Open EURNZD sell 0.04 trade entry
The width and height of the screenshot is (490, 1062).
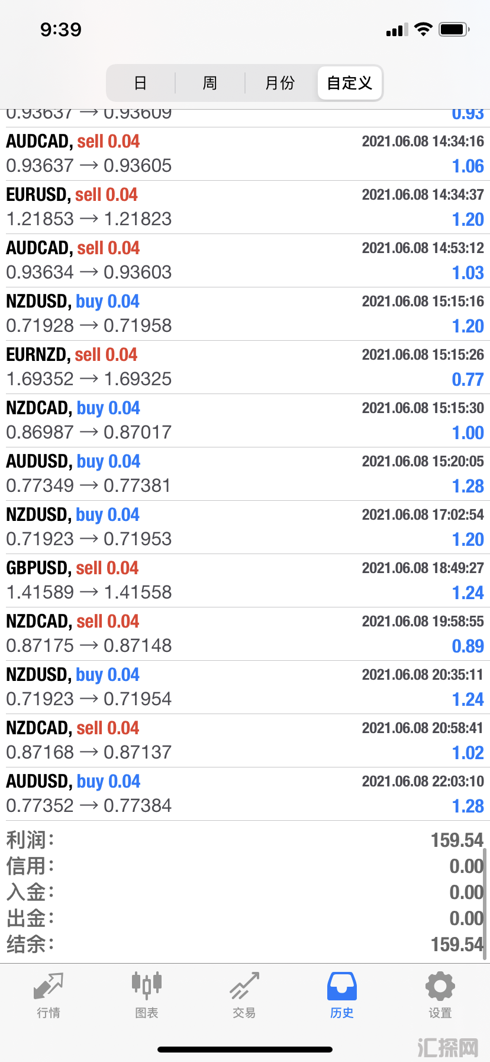tap(245, 367)
